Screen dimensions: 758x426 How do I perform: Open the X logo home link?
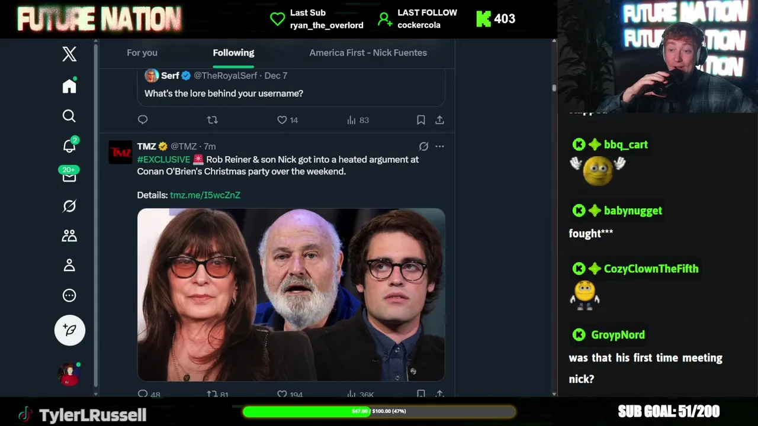click(69, 54)
